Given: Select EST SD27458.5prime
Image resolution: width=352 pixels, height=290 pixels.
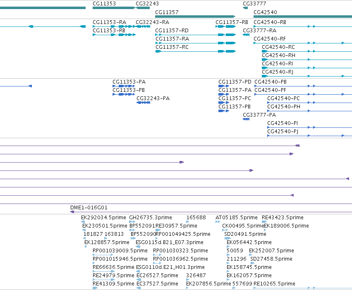Looking at the screenshot, I should click(271, 259).
